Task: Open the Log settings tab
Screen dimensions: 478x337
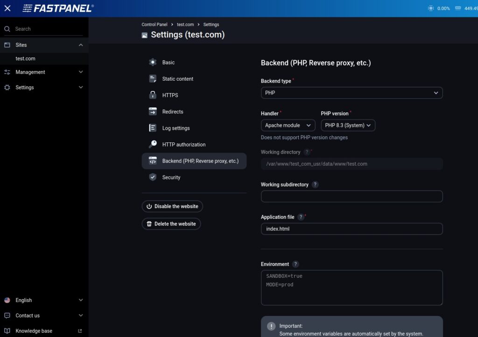Action: coord(194,128)
